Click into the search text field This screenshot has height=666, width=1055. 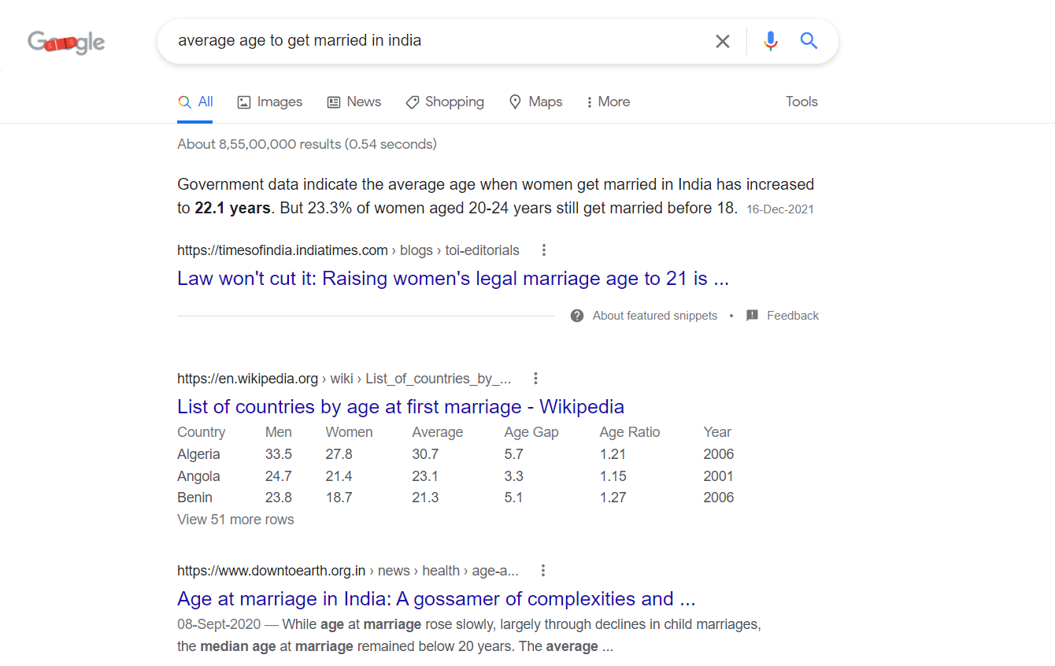pyautogui.click(x=433, y=41)
